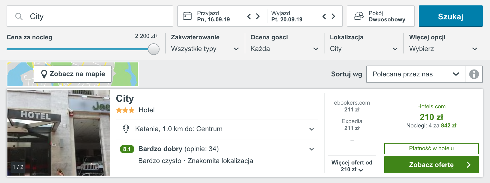Image resolution: width=490 pixels, height=183 pixels.
Task: Open Ocena gości Każda dropdown
Action: click(284, 49)
